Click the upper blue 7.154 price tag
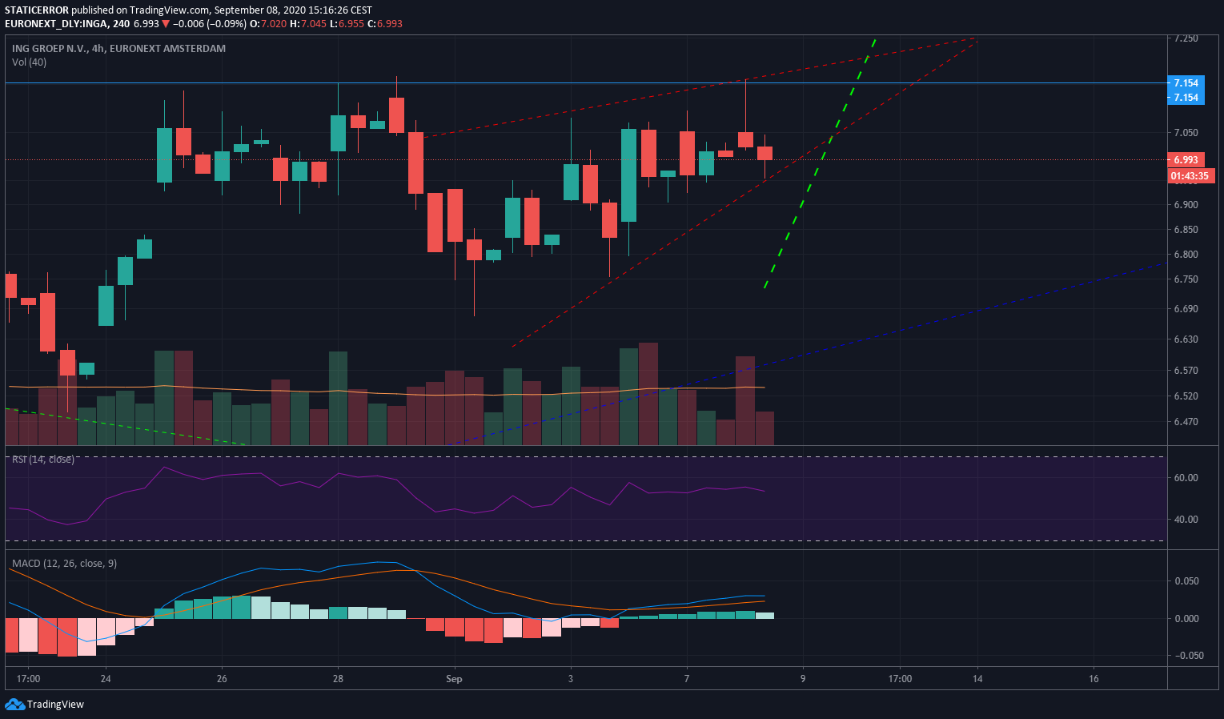 pyautogui.click(x=1186, y=83)
